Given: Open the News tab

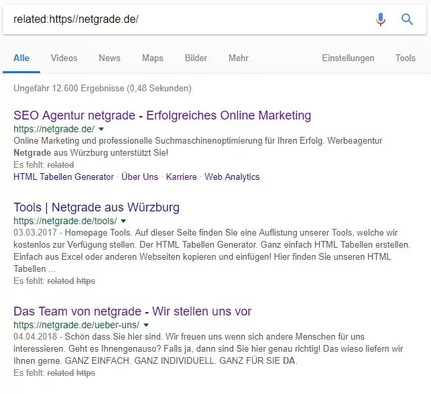Looking at the screenshot, I should pyautogui.click(x=109, y=58).
